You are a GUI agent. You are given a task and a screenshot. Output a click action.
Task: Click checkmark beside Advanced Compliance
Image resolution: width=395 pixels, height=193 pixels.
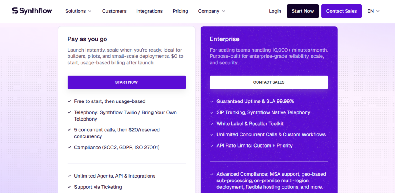pos(212,174)
